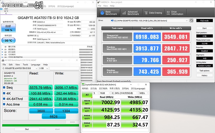The width and height of the screenshot is (215, 133).
Task: Toggle the Acc.time test checkbox in AS SSD
Action: (x=4, y=104)
